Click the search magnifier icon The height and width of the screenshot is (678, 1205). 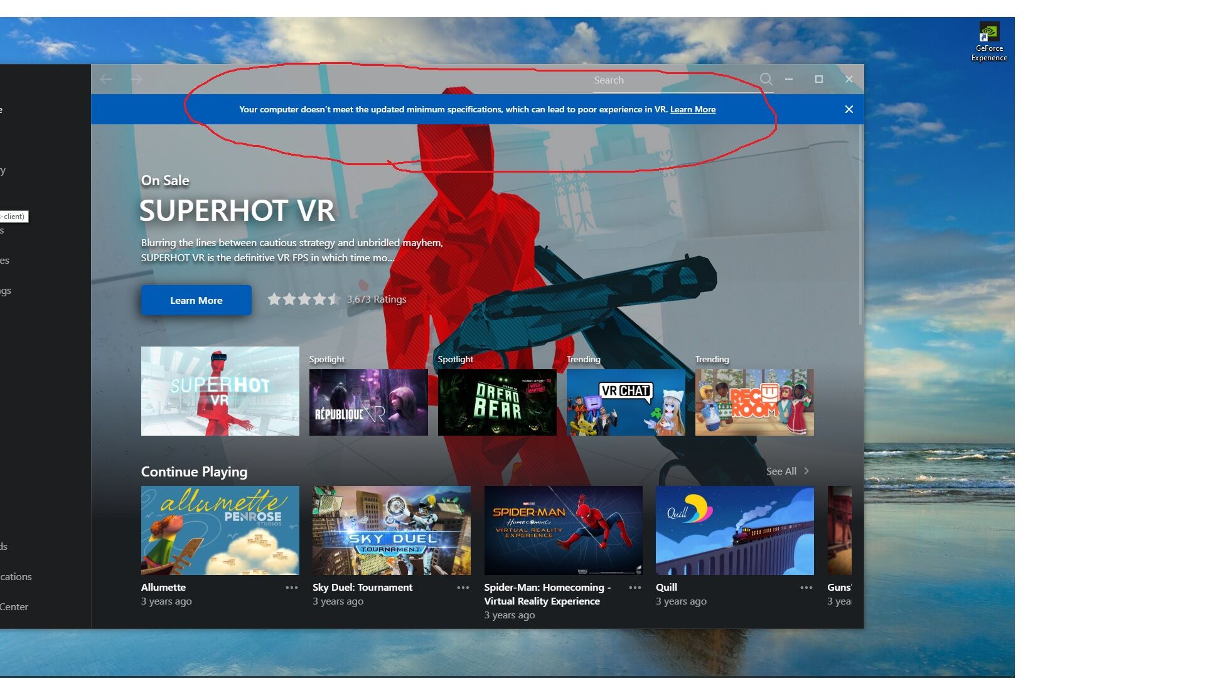coord(766,79)
